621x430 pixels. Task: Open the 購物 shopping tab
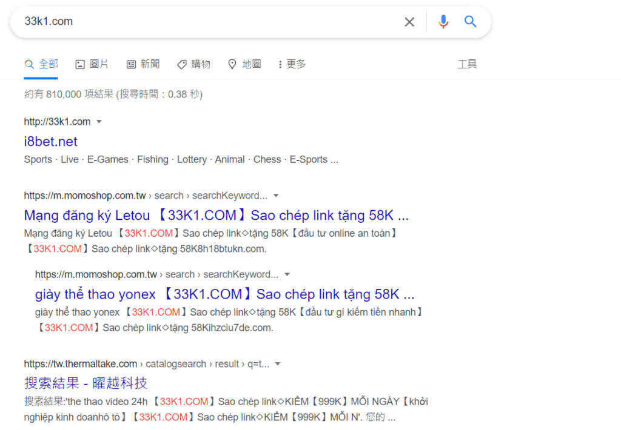coord(193,64)
